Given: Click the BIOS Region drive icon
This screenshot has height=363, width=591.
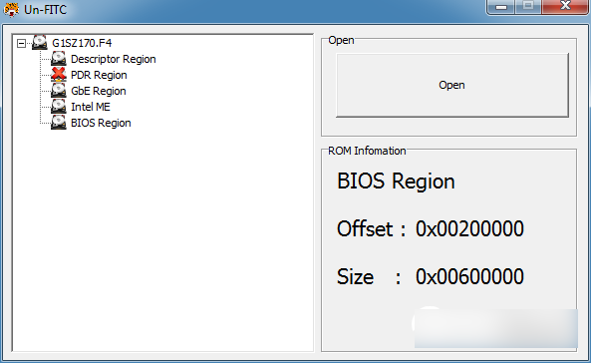Looking at the screenshot, I should (59, 123).
